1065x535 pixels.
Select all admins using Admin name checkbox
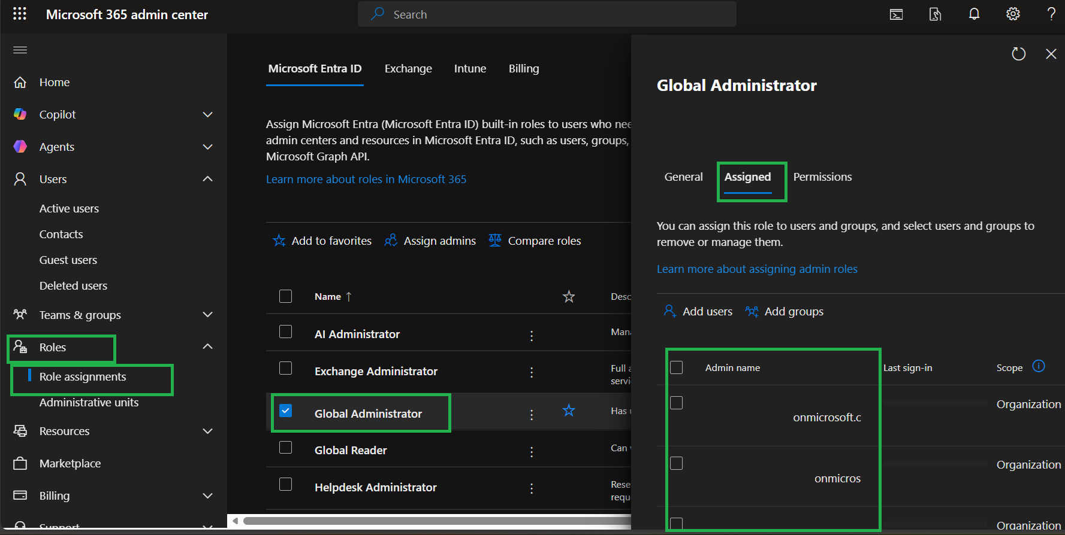(677, 367)
